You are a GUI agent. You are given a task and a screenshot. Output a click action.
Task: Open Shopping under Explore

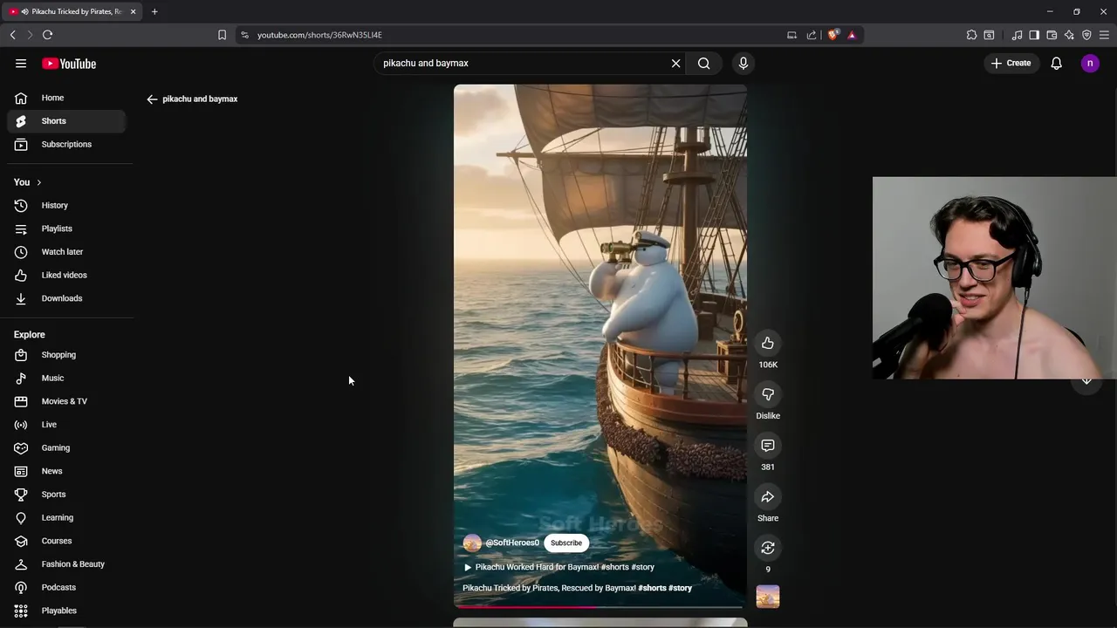(x=66, y=355)
